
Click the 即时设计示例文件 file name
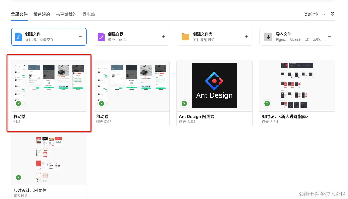tap(30, 190)
